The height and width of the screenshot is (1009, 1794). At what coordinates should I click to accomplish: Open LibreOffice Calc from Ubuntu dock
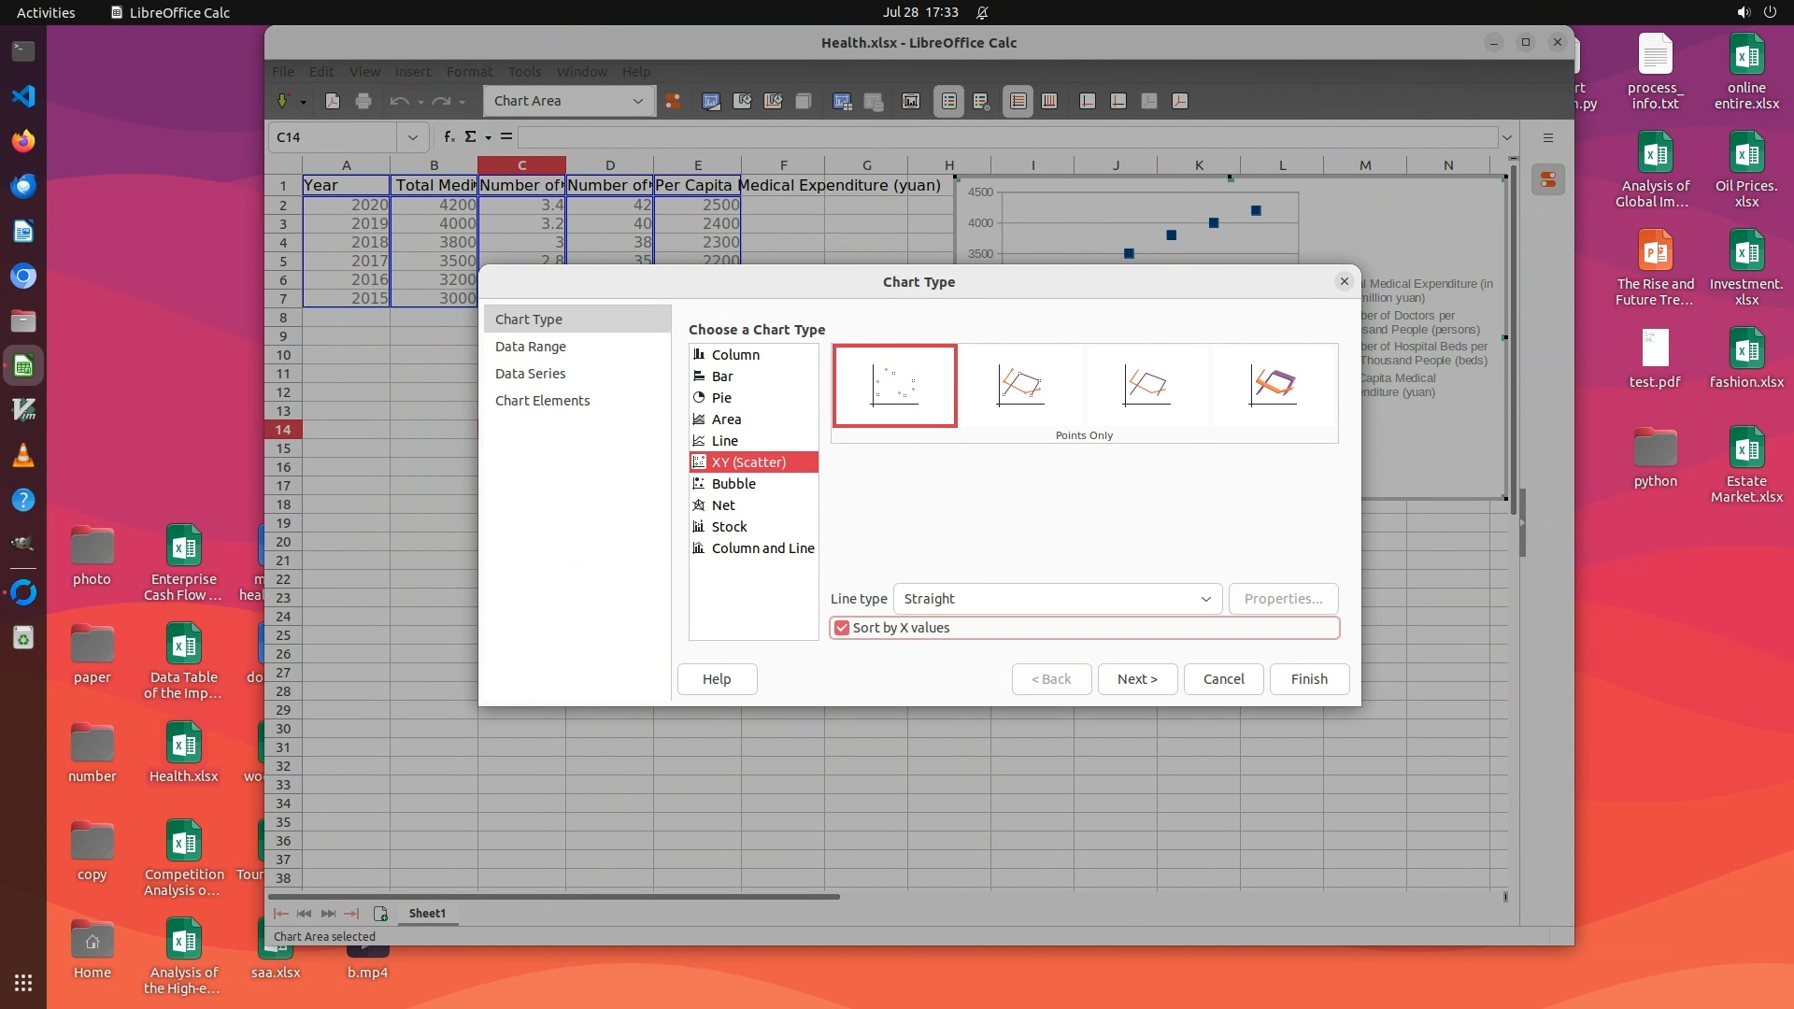click(23, 366)
